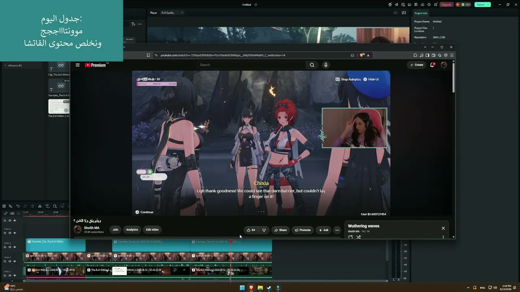Click the Promote button

[303, 230]
